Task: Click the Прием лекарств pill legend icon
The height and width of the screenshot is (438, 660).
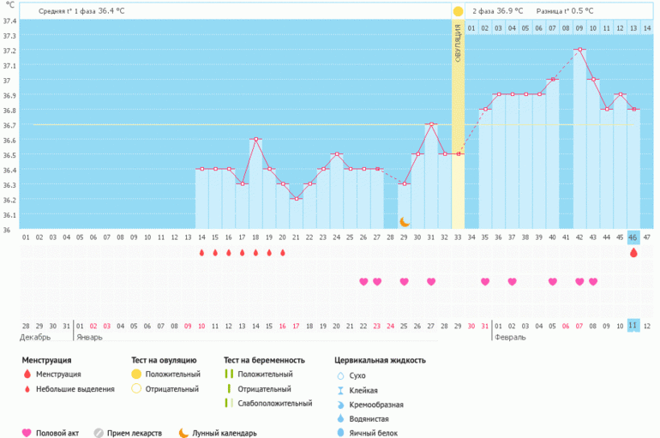Action: click(x=98, y=433)
